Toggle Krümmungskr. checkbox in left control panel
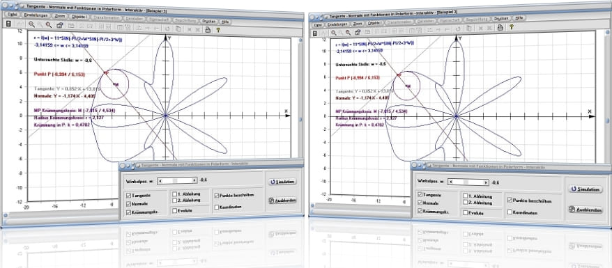The width and height of the screenshot is (612, 268). point(129,212)
